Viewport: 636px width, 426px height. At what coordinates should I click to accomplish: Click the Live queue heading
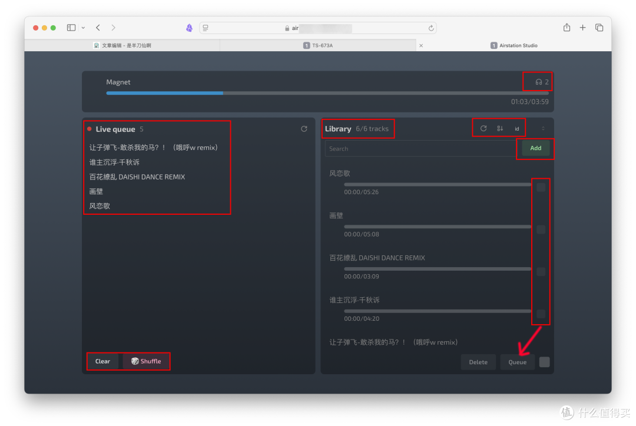115,129
